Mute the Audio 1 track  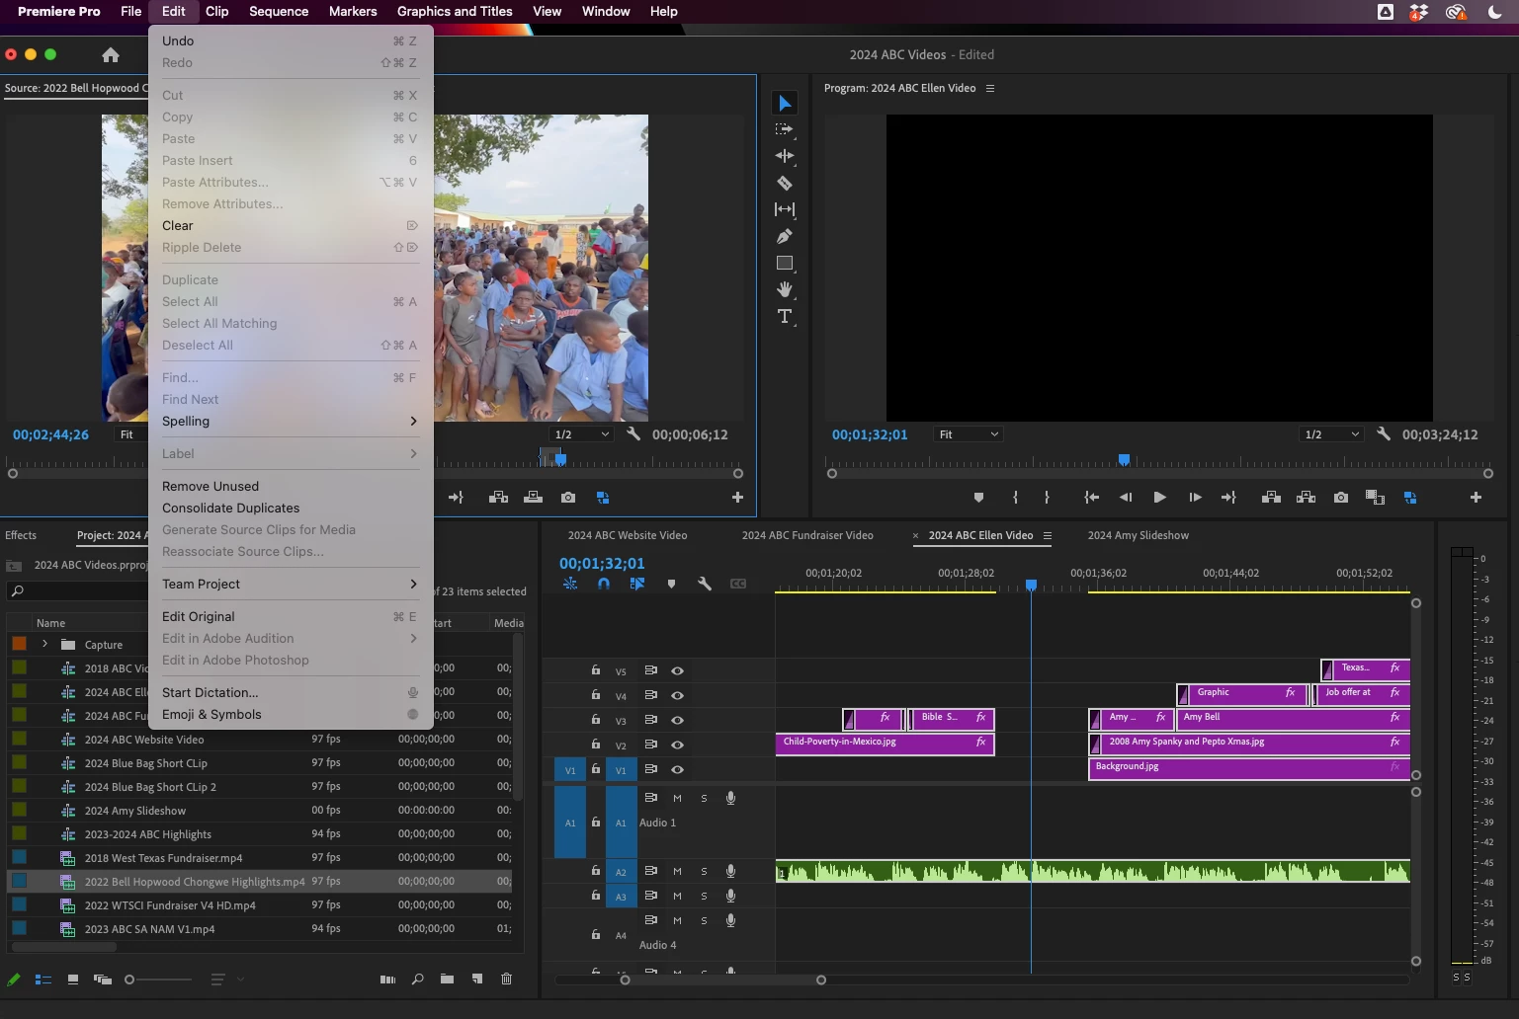pyautogui.click(x=677, y=798)
